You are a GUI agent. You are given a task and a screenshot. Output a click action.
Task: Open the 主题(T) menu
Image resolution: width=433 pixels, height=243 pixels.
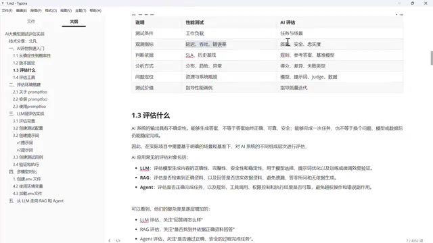tap(81, 11)
